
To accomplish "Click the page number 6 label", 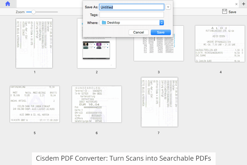I will coord(96,133).
